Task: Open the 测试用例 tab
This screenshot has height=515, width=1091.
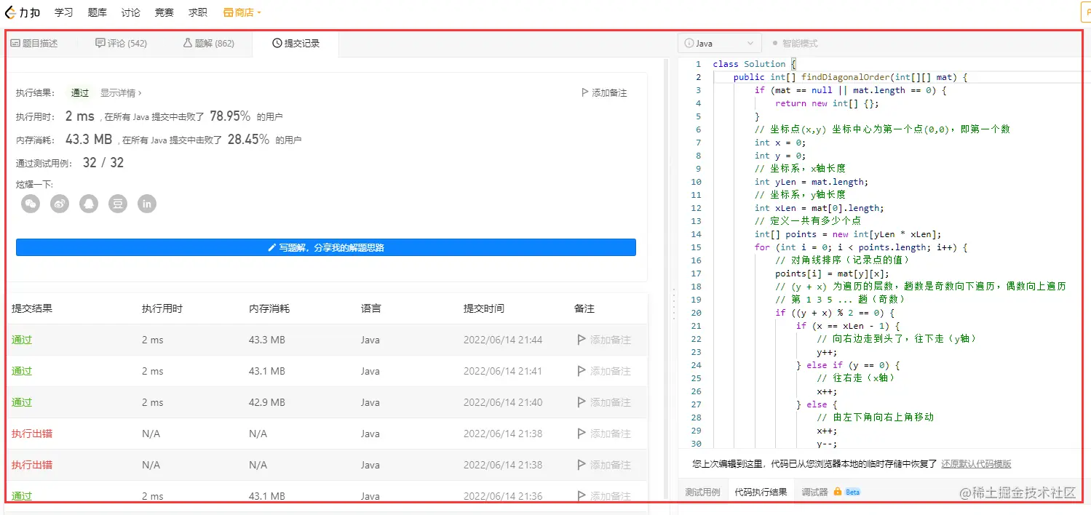Action: pyautogui.click(x=702, y=492)
